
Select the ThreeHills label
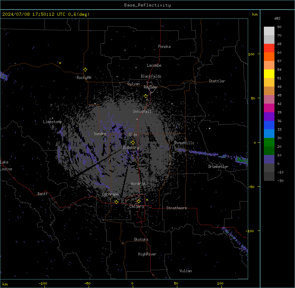click(x=184, y=143)
